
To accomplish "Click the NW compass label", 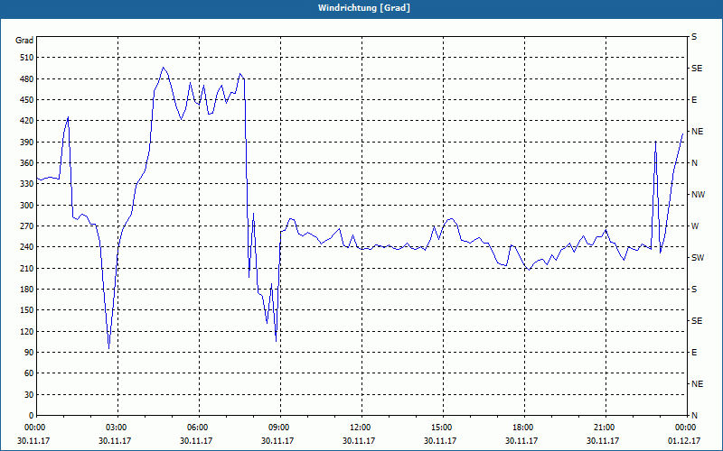I will (x=698, y=195).
